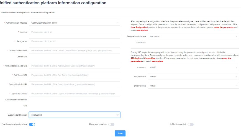This screenshot has height=137, width=241.
Task: Click the emailAddress dropdown chevron icon
Action: pyautogui.click(x=236, y=86)
